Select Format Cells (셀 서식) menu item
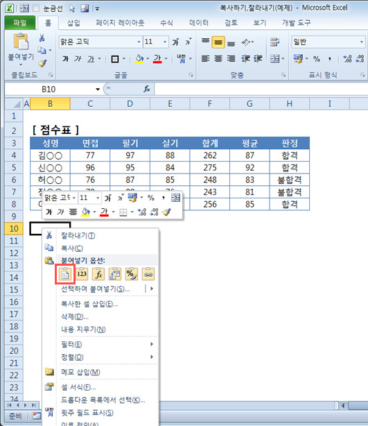 (100, 387)
